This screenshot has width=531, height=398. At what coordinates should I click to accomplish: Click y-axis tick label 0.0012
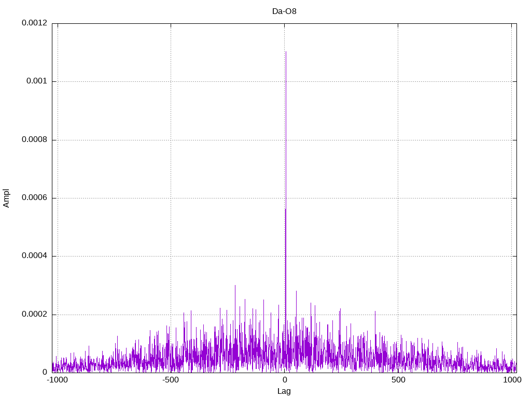click(34, 23)
